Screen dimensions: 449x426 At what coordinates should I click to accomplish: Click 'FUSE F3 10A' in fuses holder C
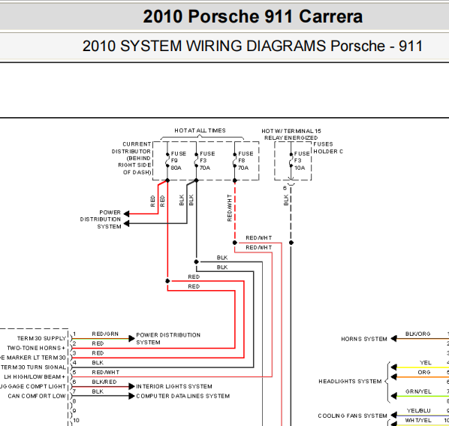pos(302,161)
